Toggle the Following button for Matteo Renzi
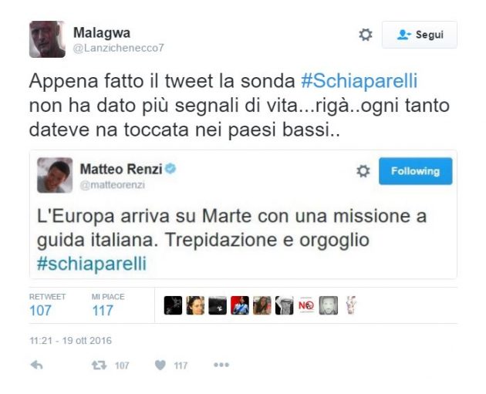The image size is (486, 394). click(x=415, y=171)
